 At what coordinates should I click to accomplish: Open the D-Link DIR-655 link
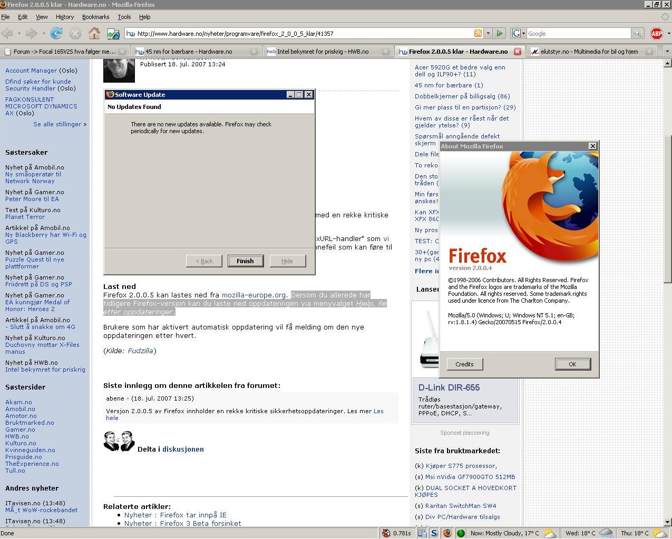[x=449, y=387]
